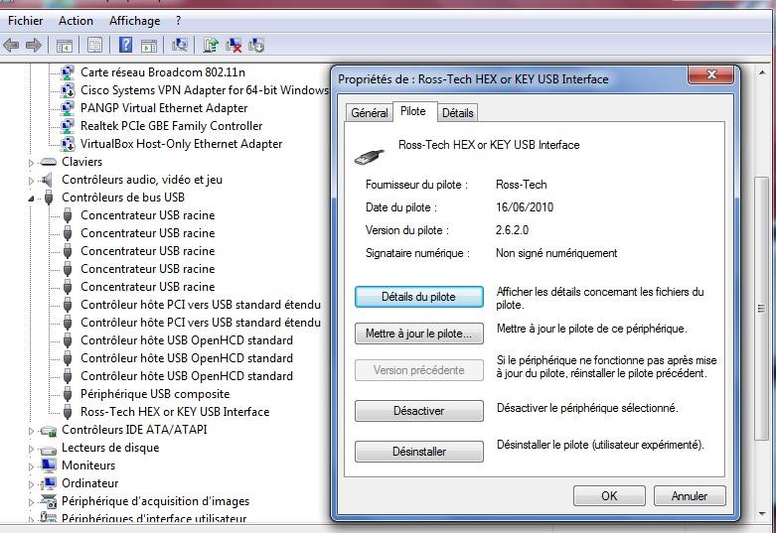Expand the Claviers category

pyautogui.click(x=31, y=163)
